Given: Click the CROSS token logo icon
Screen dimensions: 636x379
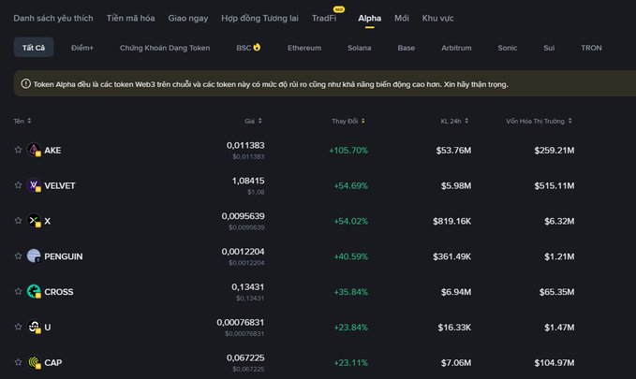Looking at the screenshot, I should [x=34, y=291].
